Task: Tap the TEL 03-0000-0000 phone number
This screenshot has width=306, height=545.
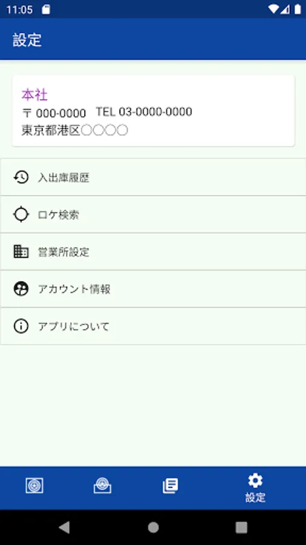Action: [x=144, y=111]
